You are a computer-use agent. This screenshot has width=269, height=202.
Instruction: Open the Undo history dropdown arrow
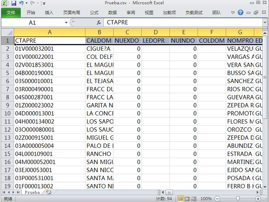point(27,3)
